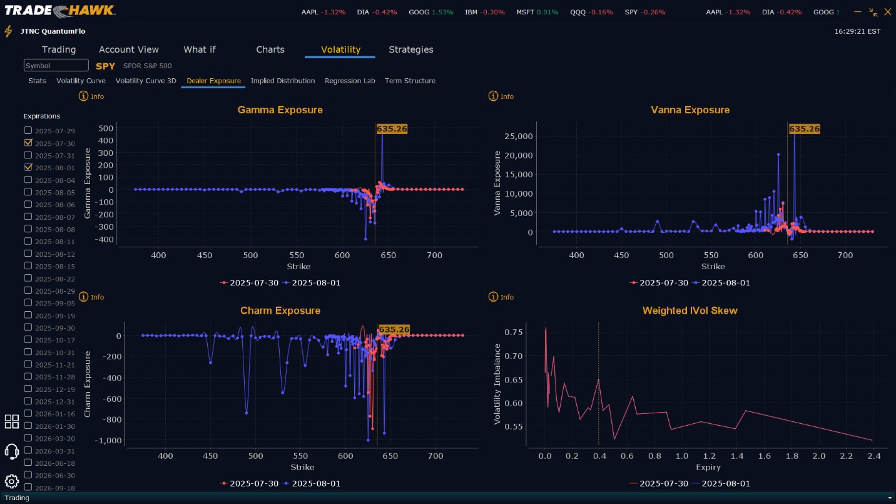The image size is (896, 504).
Task: Click the headset support icon
Action: point(12,451)
